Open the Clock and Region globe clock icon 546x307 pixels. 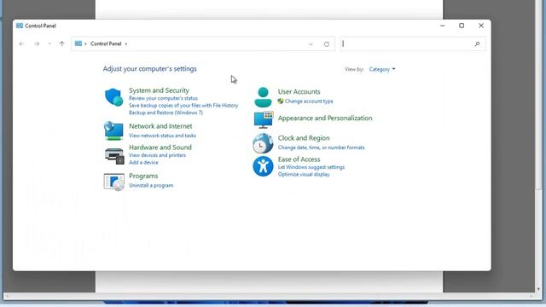point(263,143)
